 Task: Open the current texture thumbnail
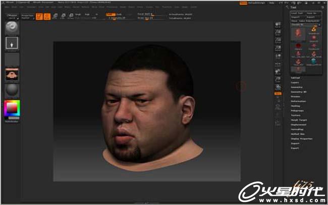12,75
